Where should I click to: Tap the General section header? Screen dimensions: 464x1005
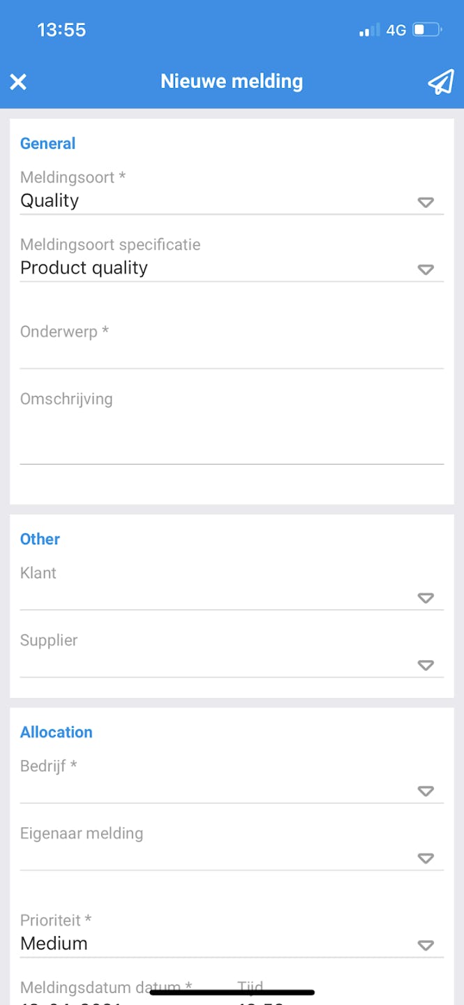coord(47,143)
